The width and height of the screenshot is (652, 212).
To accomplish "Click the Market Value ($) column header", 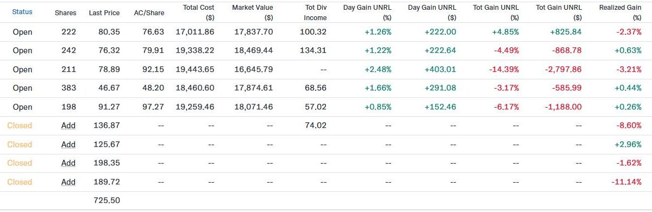I will point(253,12).
